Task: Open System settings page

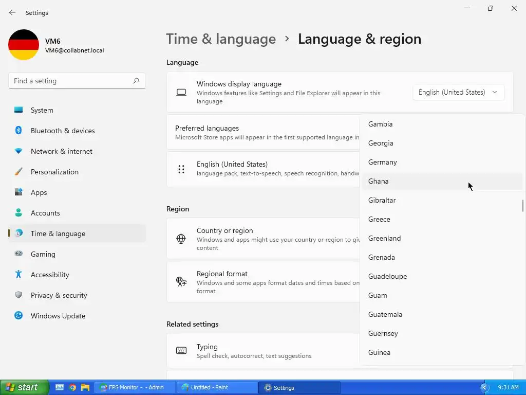Action: point(77,110)
